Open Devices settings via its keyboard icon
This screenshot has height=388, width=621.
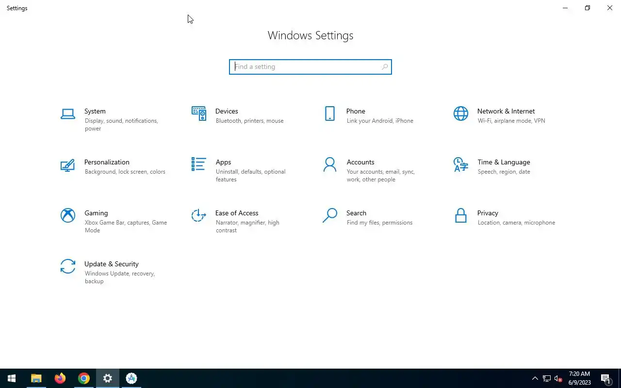point(199,113)
